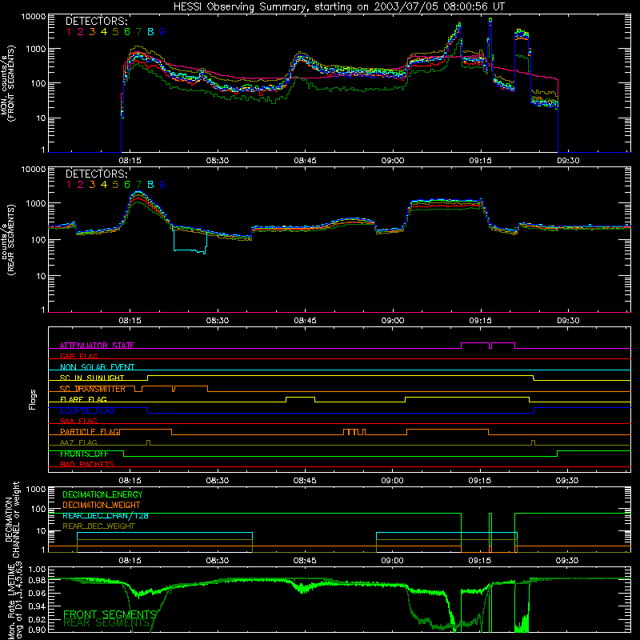This screenshot has width=640, height=640.
Task: Click the 1.00 livetime axis tick
Action: (37, 570)
